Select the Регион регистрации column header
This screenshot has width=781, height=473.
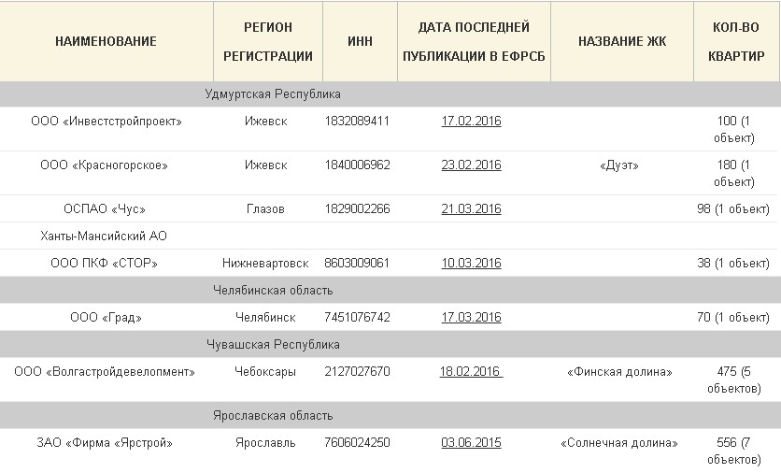268,41
